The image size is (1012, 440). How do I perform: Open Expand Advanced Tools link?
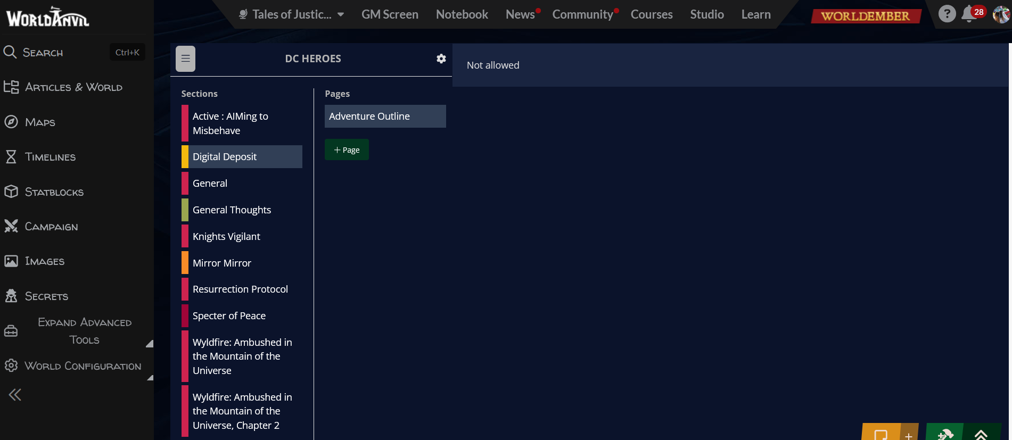coord(84,331)
